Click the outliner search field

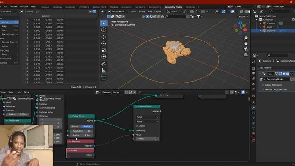click(280, 12)
